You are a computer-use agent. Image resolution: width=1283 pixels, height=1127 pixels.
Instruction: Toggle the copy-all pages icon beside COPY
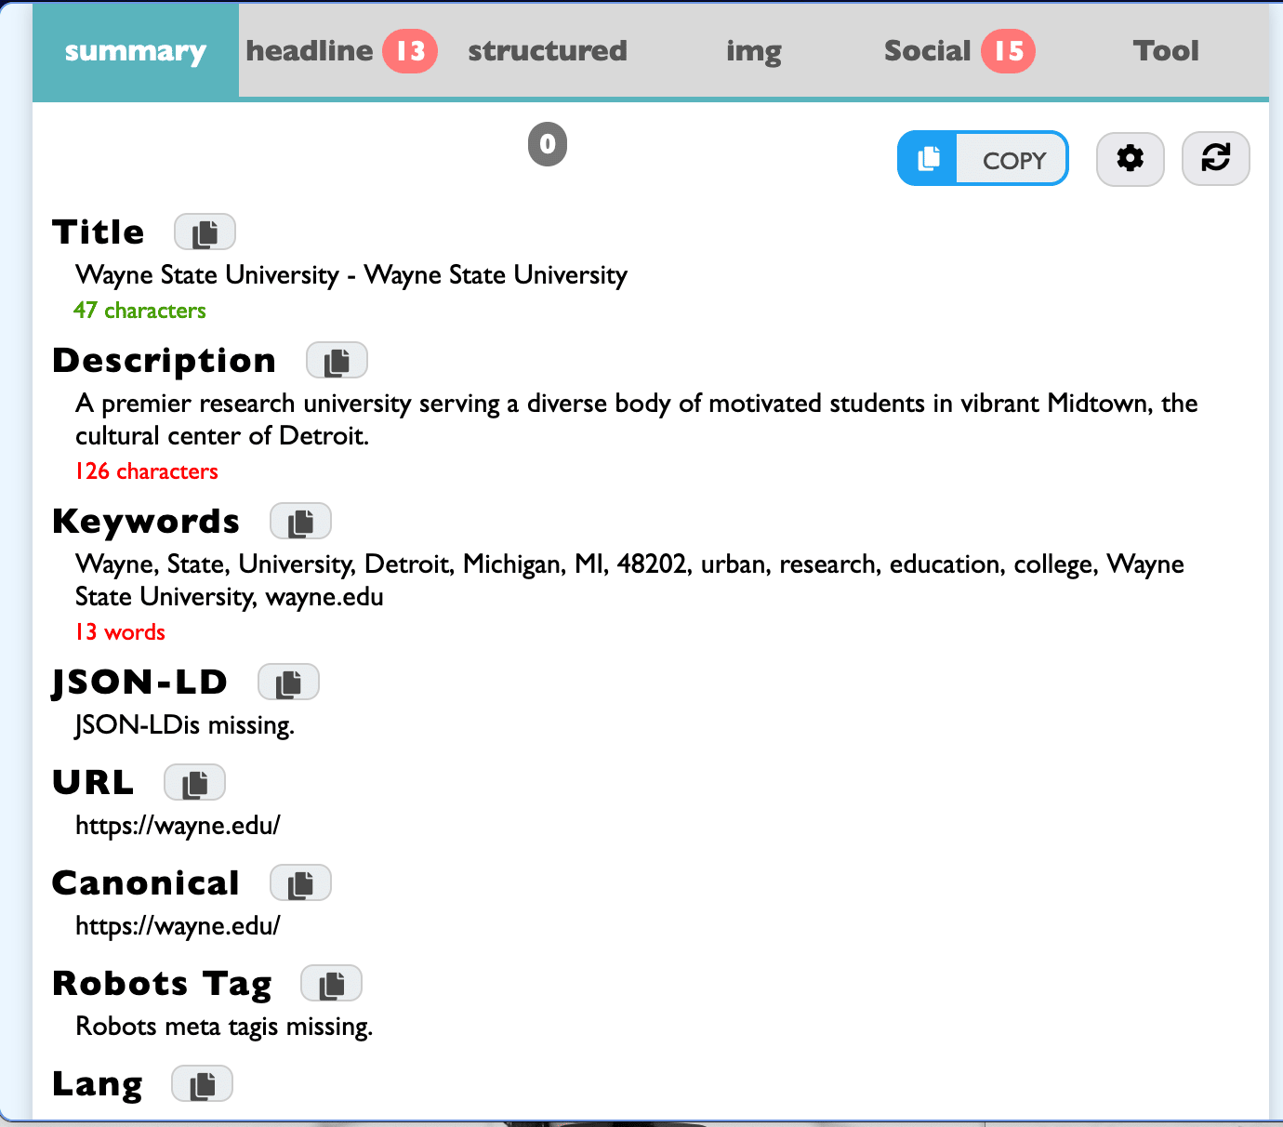[x=927, y=158]
